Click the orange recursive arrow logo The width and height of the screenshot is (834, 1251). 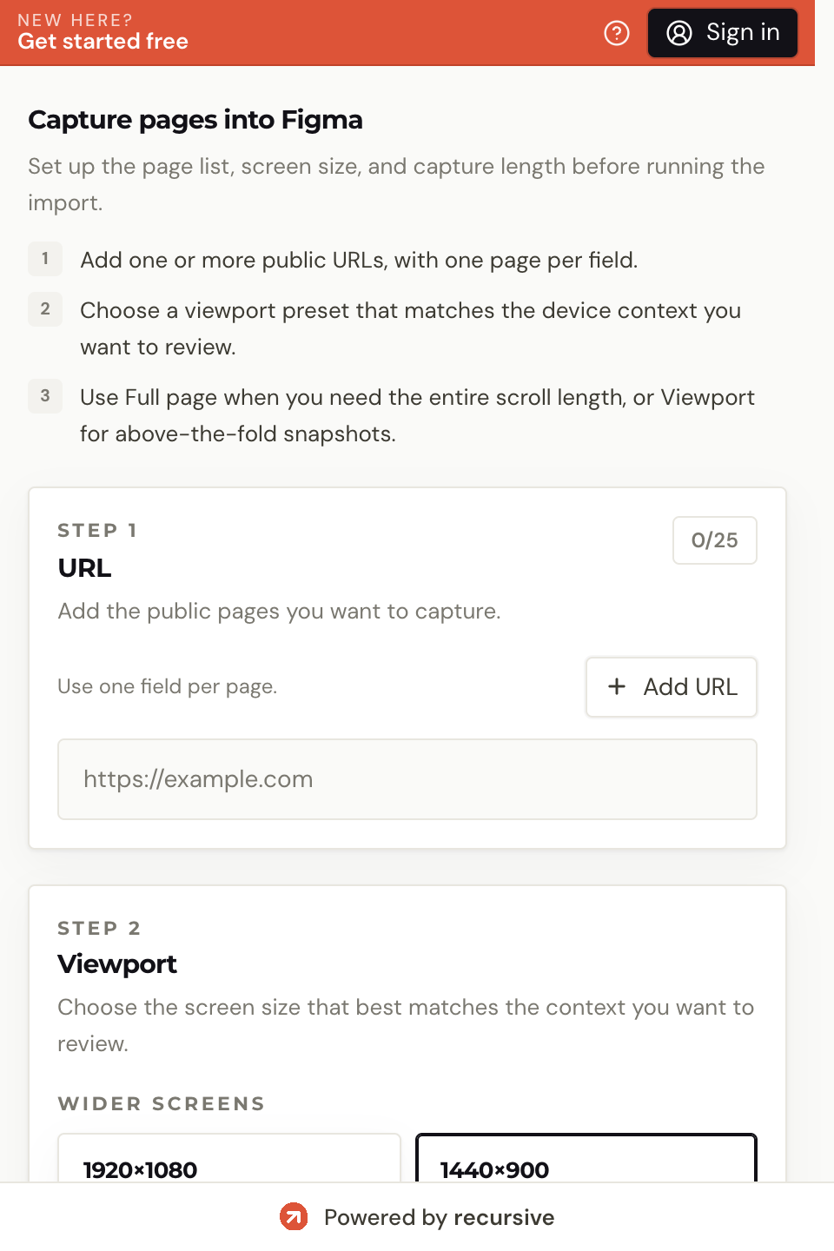pyautogui.click(x=294, y=1217)
